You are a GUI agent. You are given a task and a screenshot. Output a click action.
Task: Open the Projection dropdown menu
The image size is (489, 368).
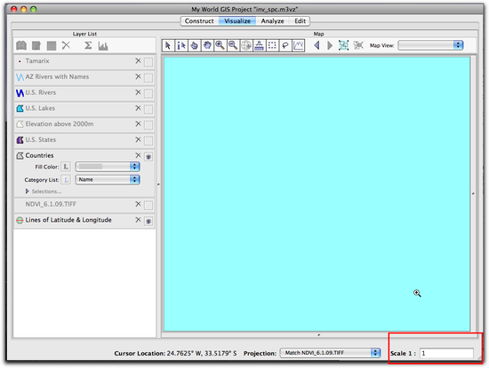pyautogui.click(x=330, y=353)
